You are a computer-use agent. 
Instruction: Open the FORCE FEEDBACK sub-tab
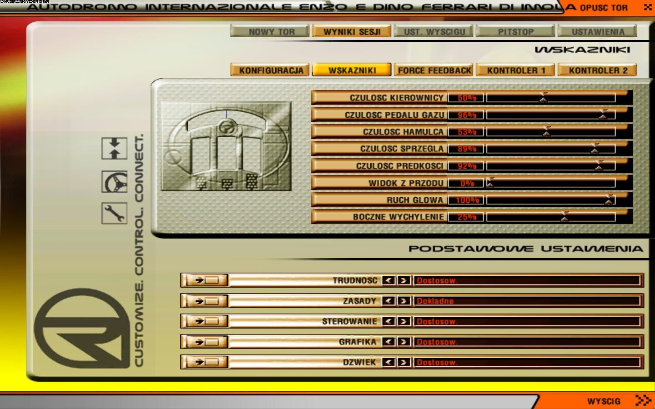pyautogui.click(x=434, y=70)
